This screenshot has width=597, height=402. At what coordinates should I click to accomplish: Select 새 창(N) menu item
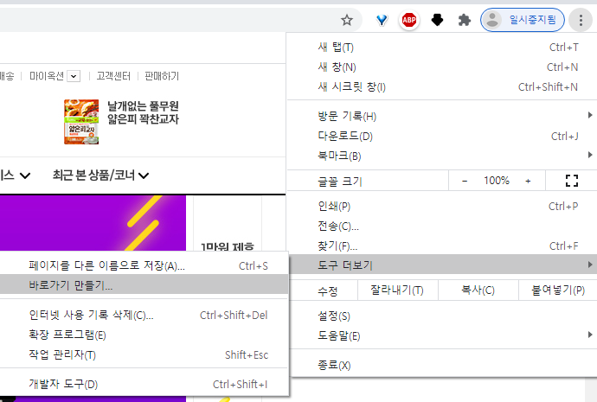(441, 67)
